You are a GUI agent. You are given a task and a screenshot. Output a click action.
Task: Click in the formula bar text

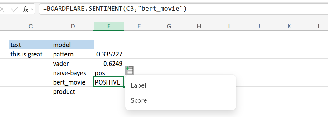coord(115,9)
